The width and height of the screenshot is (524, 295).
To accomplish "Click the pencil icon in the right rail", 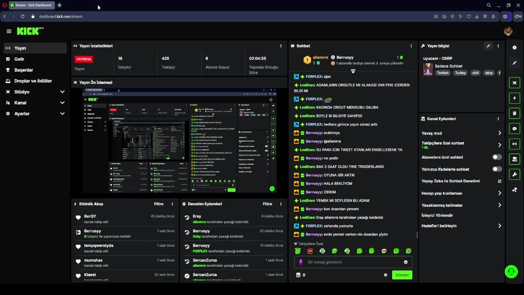I will point(515,63).
